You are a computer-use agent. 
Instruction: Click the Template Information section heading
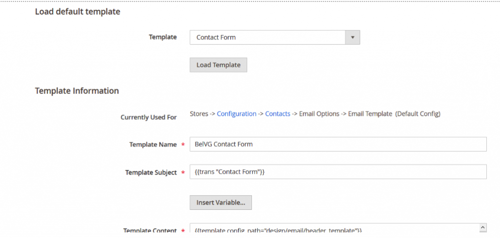click(77, 91)
